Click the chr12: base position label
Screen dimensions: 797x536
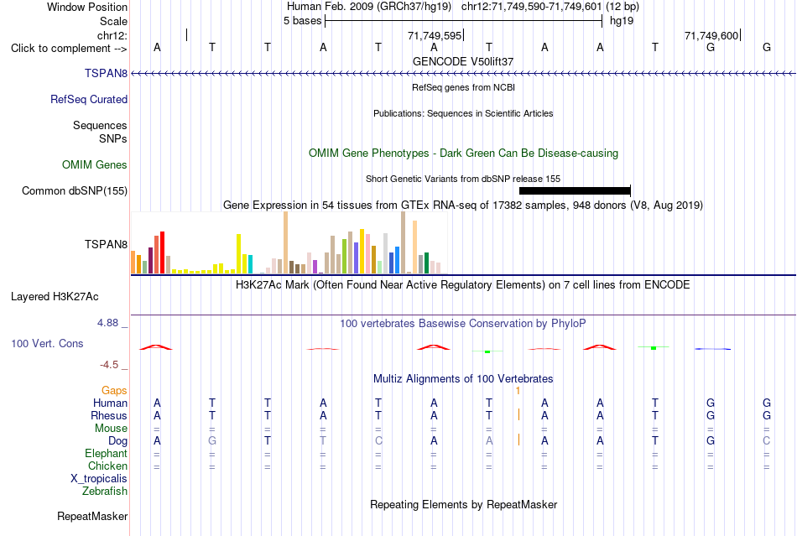[112, 35]
